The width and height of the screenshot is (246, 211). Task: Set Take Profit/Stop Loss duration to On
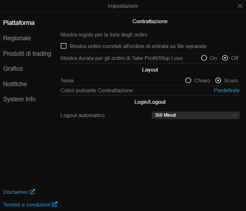tap(204, 58)
